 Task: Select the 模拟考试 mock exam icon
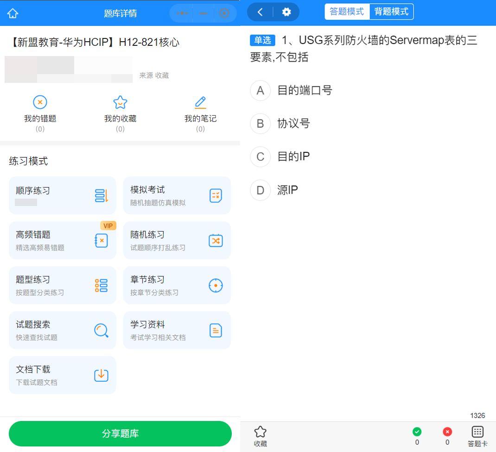point(215,195)
